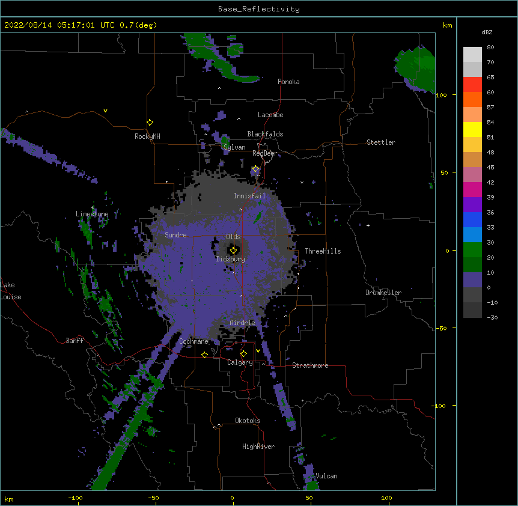The height and width of the screenshot is (506, 518).
Task: Pick the purple legend band between 39 and 36
Action: [x=472, y=204]
